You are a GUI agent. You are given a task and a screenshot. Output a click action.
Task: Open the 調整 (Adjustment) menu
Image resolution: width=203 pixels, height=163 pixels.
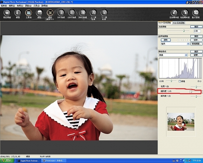[28, 6]
